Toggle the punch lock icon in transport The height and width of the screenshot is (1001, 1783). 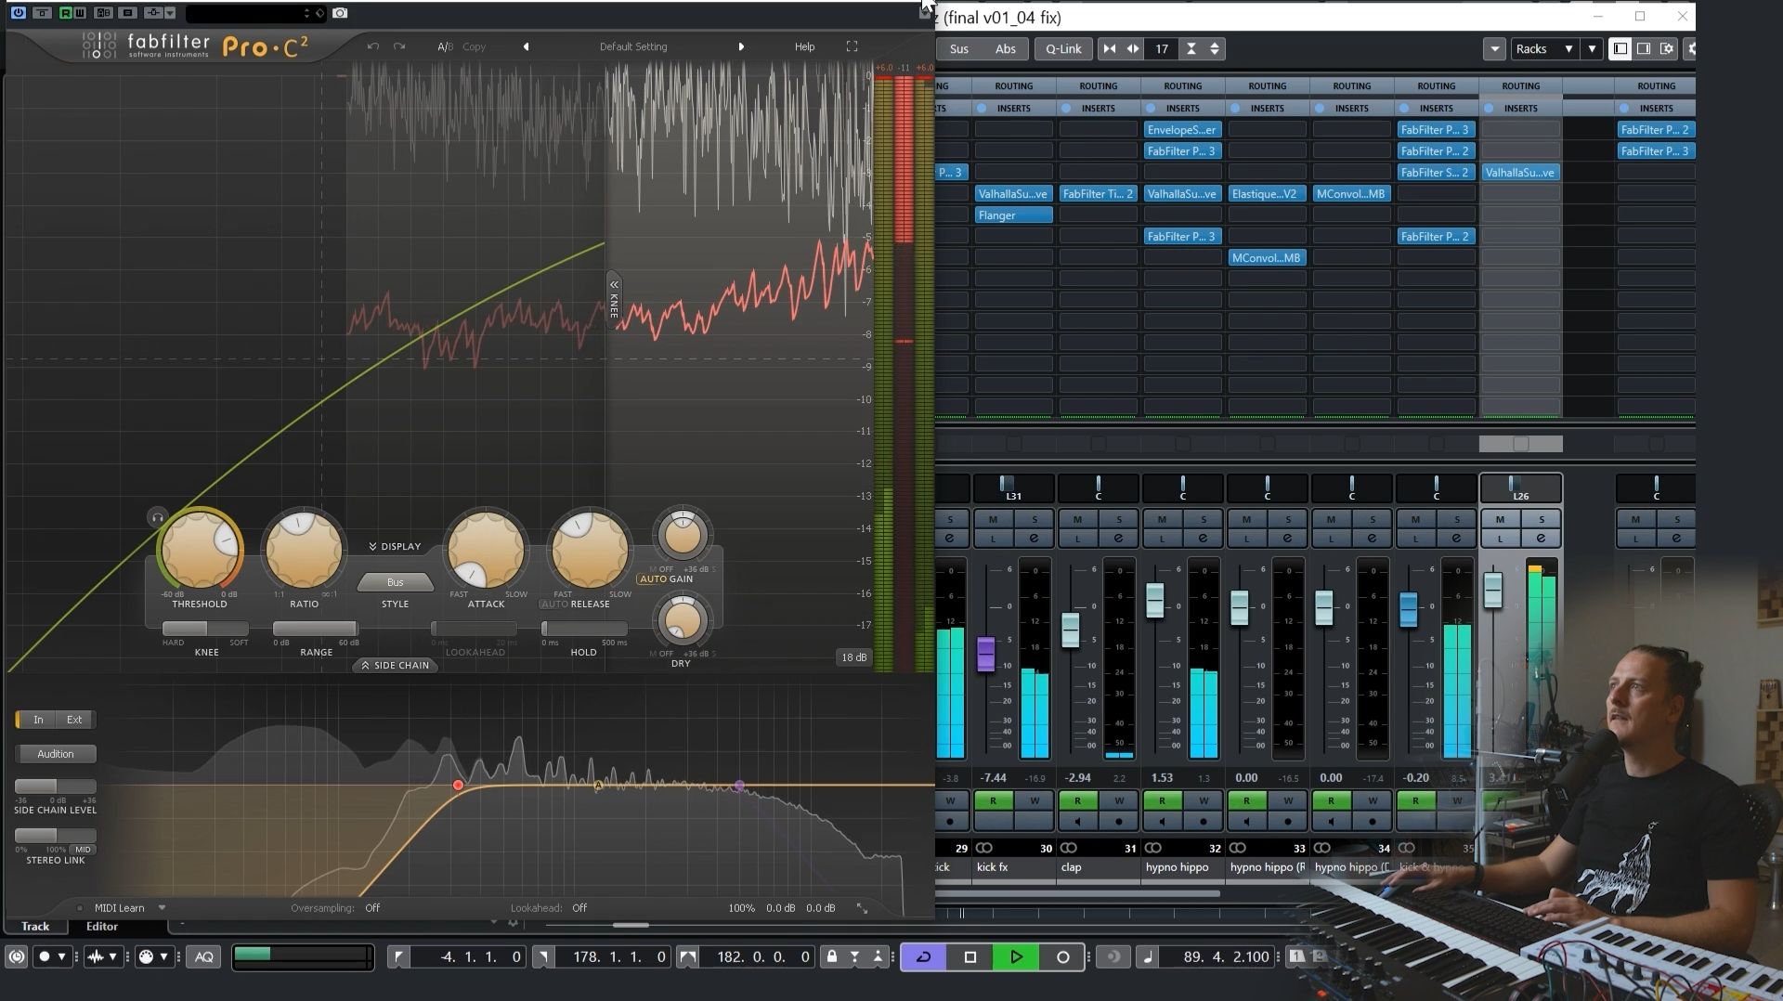point(832,957)
